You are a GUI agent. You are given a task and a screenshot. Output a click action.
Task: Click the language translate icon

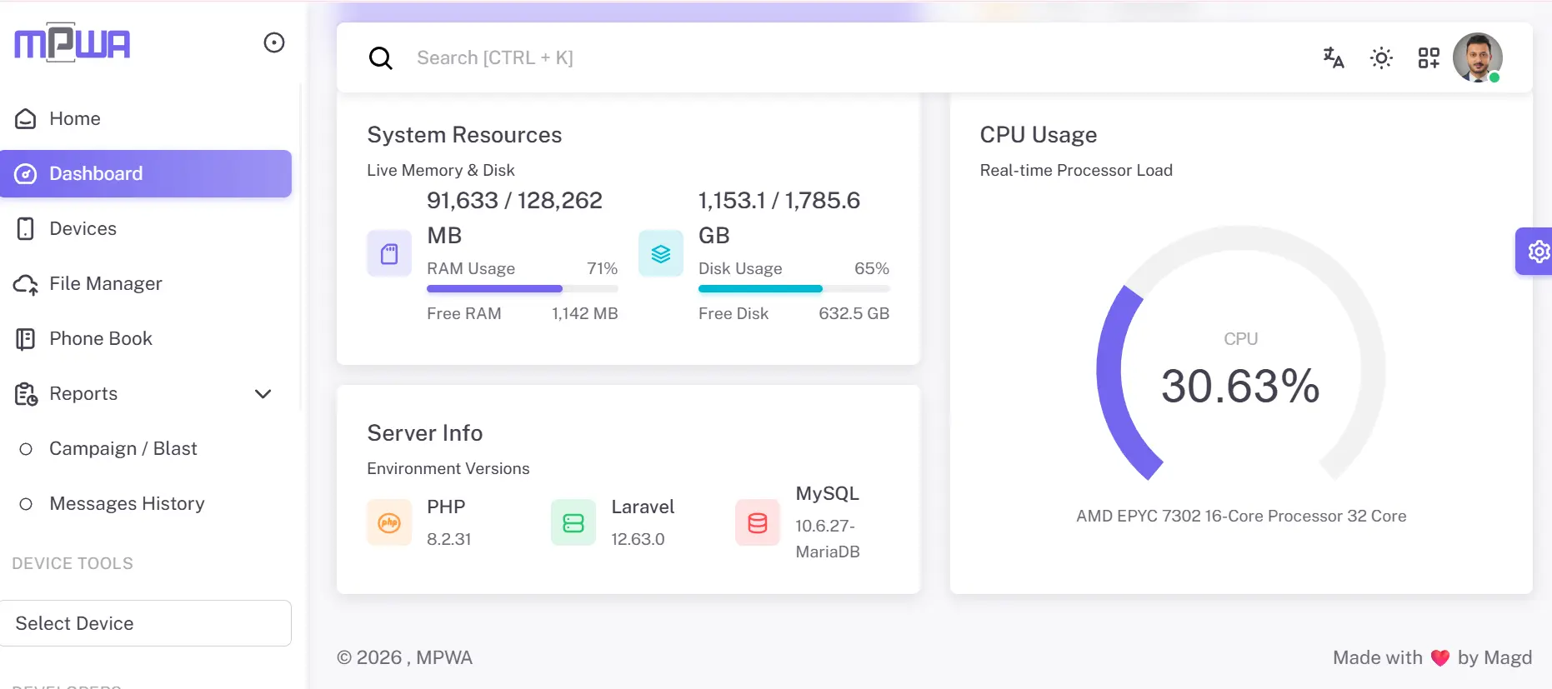point(1334,57)
